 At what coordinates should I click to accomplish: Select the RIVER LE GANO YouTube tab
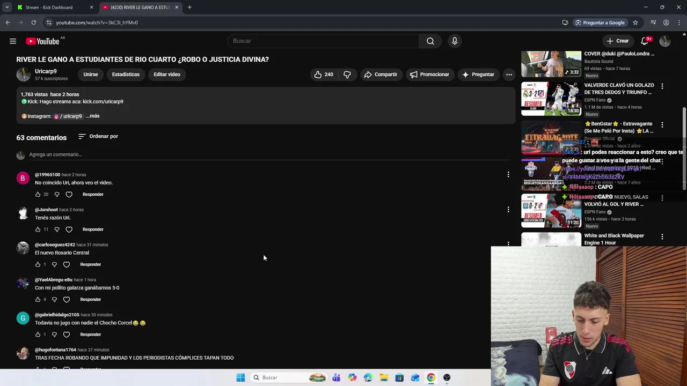pos(140,8)
